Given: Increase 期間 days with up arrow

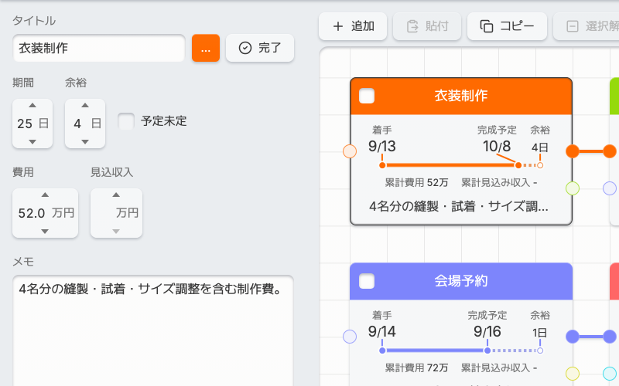Looking at the screenshot, I should 32,106.
